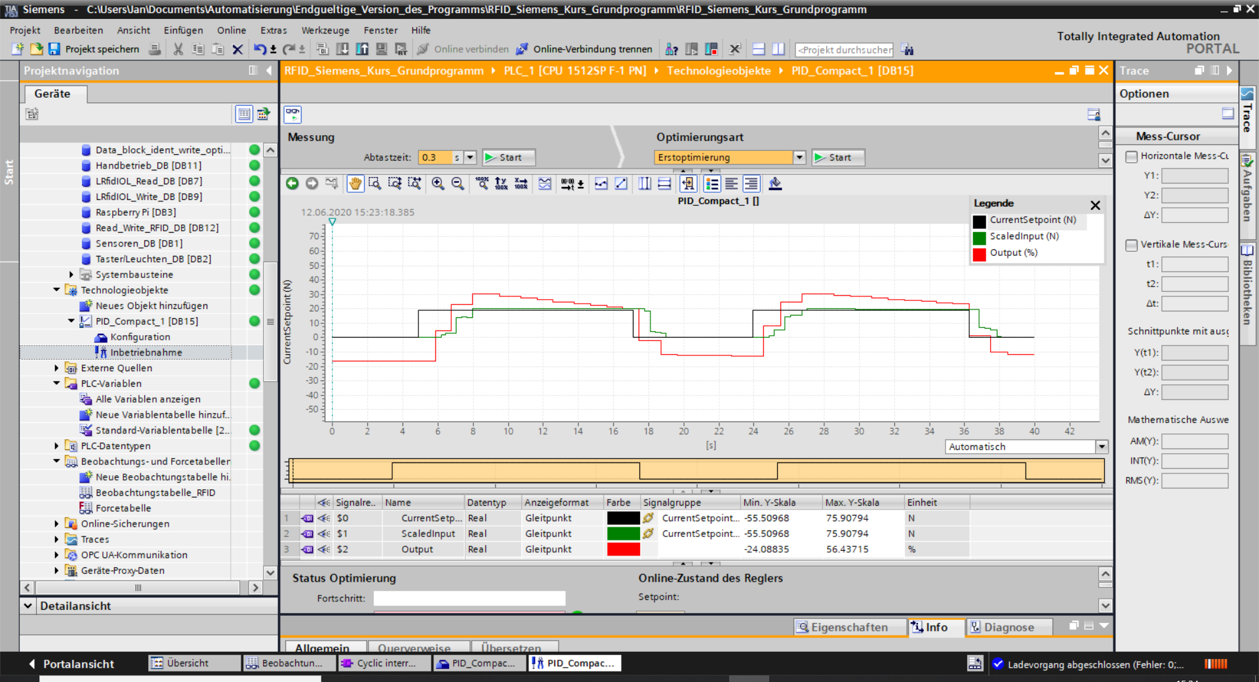
Task: Enable Horizontale Mess-Cursor checkbox
Action: click(x=1131, y=156)
